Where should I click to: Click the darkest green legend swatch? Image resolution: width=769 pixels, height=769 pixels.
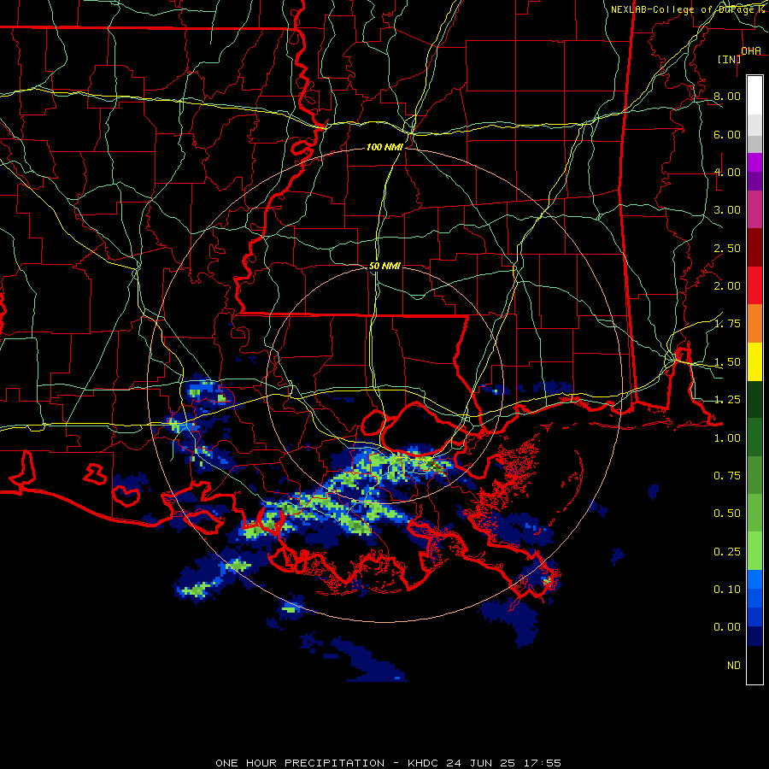(754, 399)
